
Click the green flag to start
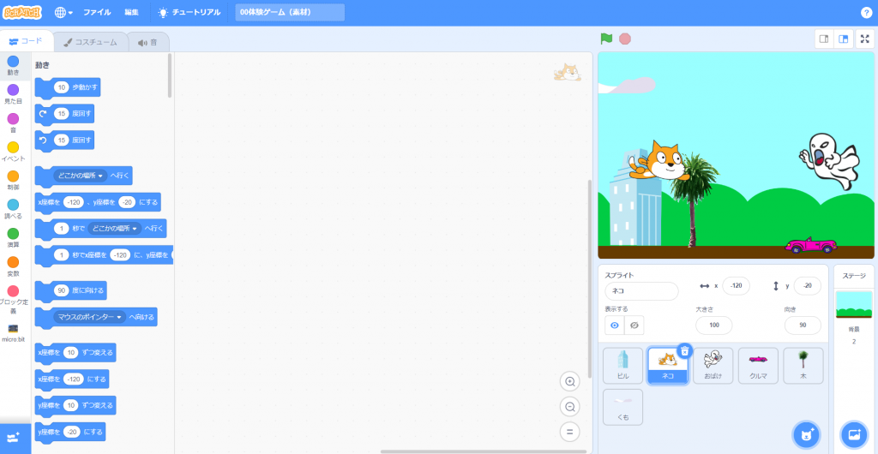click(606, 39)
